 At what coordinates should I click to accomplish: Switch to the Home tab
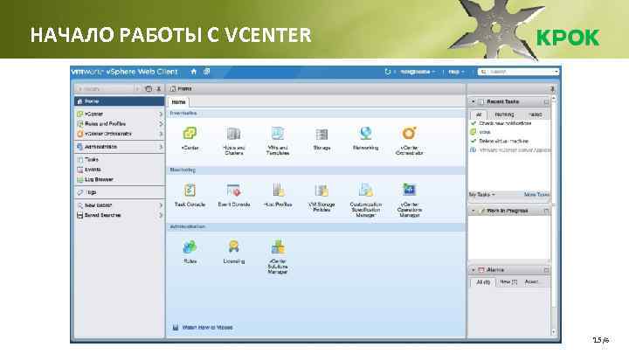pos(178,102)
